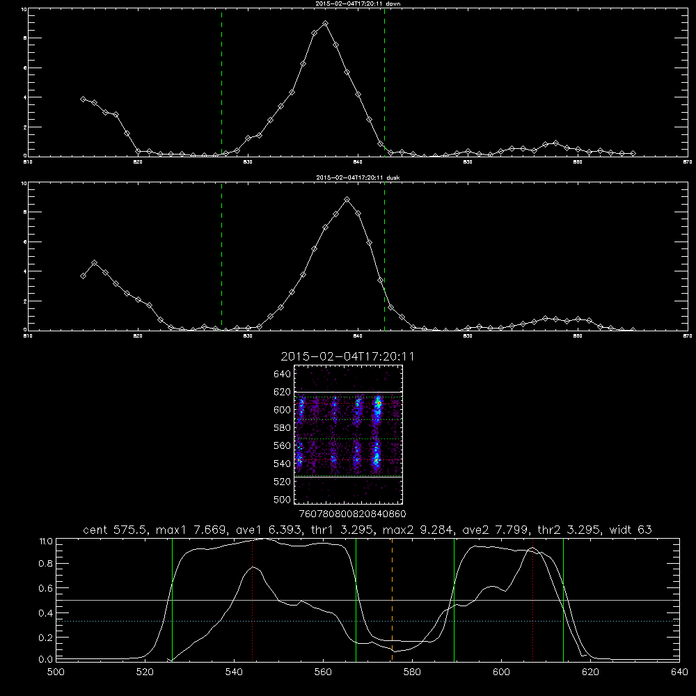Click the orange dashed center line in bottom plot

pos(392,600)
